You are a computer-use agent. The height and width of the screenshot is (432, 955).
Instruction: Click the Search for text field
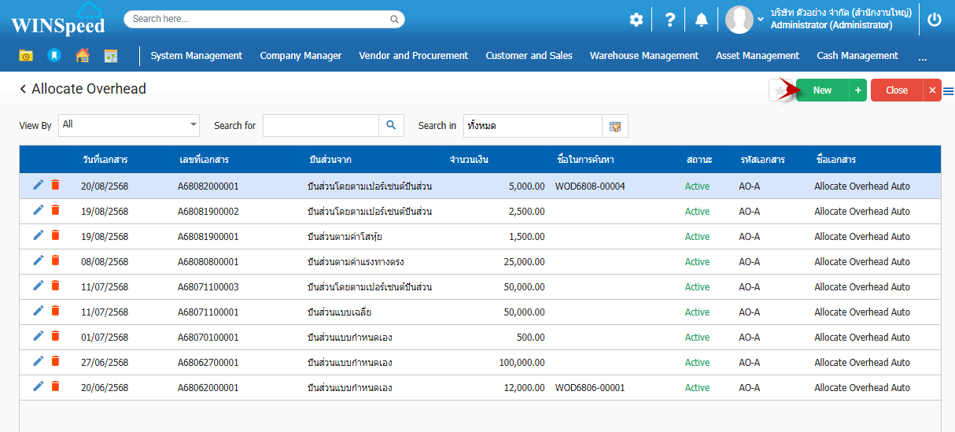tap(321, 125)
